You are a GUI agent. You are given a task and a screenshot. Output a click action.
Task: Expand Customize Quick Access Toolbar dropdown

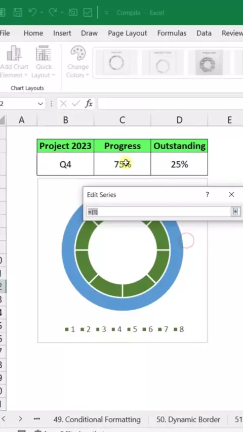107,13
